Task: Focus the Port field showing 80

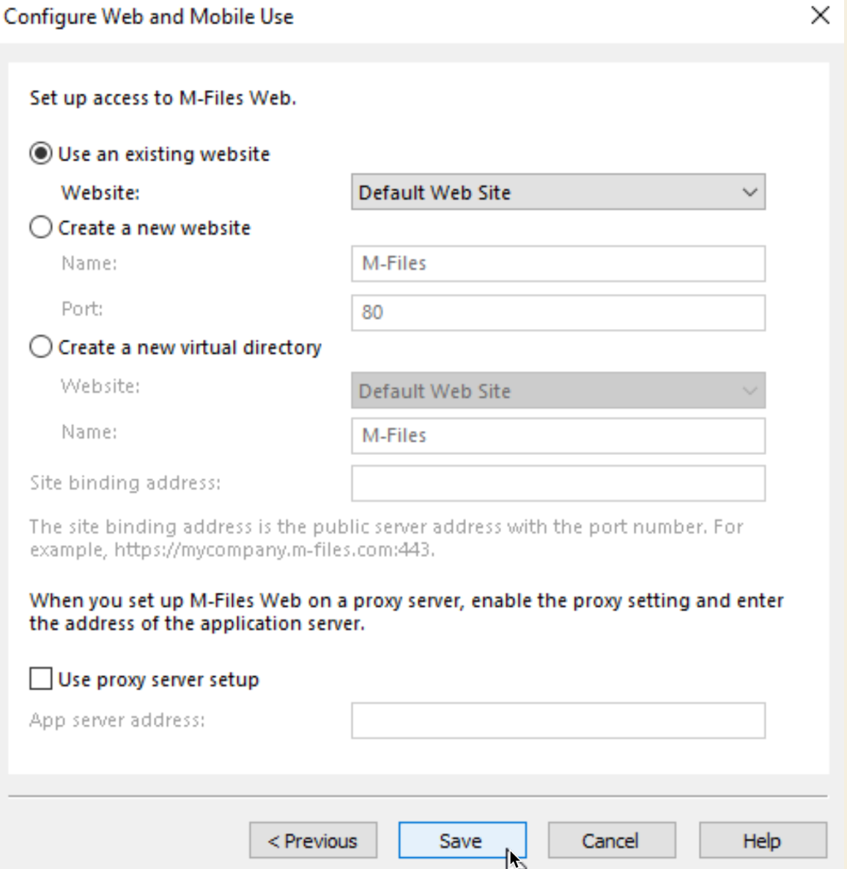Action: tap(558, 313)
